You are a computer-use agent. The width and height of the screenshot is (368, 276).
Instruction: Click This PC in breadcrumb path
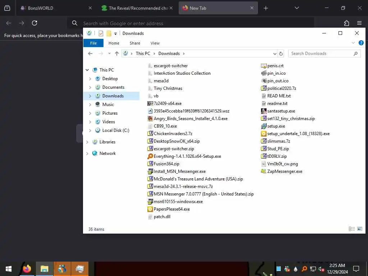[x=143, y=54]
